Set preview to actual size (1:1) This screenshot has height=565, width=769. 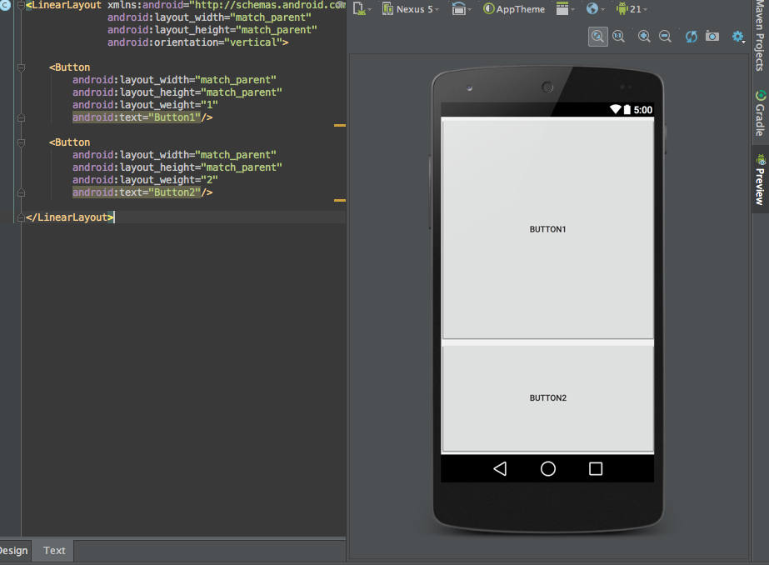point(618,36)
